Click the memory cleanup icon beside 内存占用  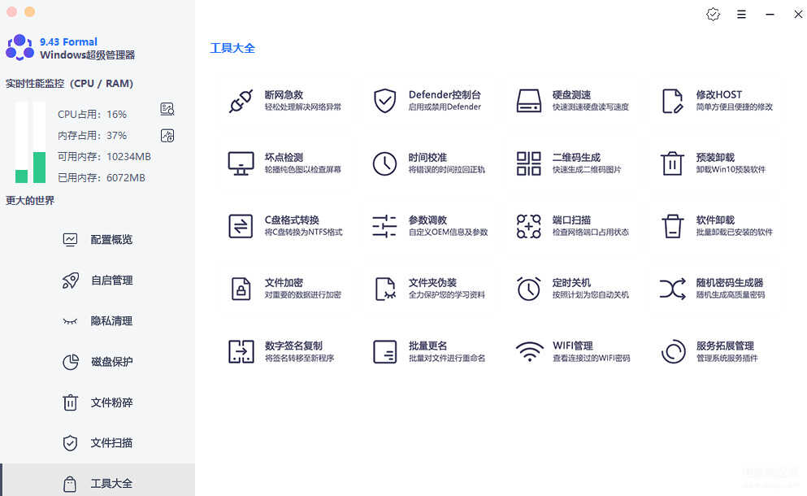(x=167, y=135)
